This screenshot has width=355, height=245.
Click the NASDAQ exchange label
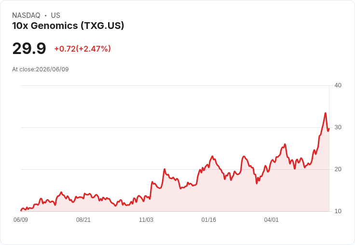[x=26, y=15]
